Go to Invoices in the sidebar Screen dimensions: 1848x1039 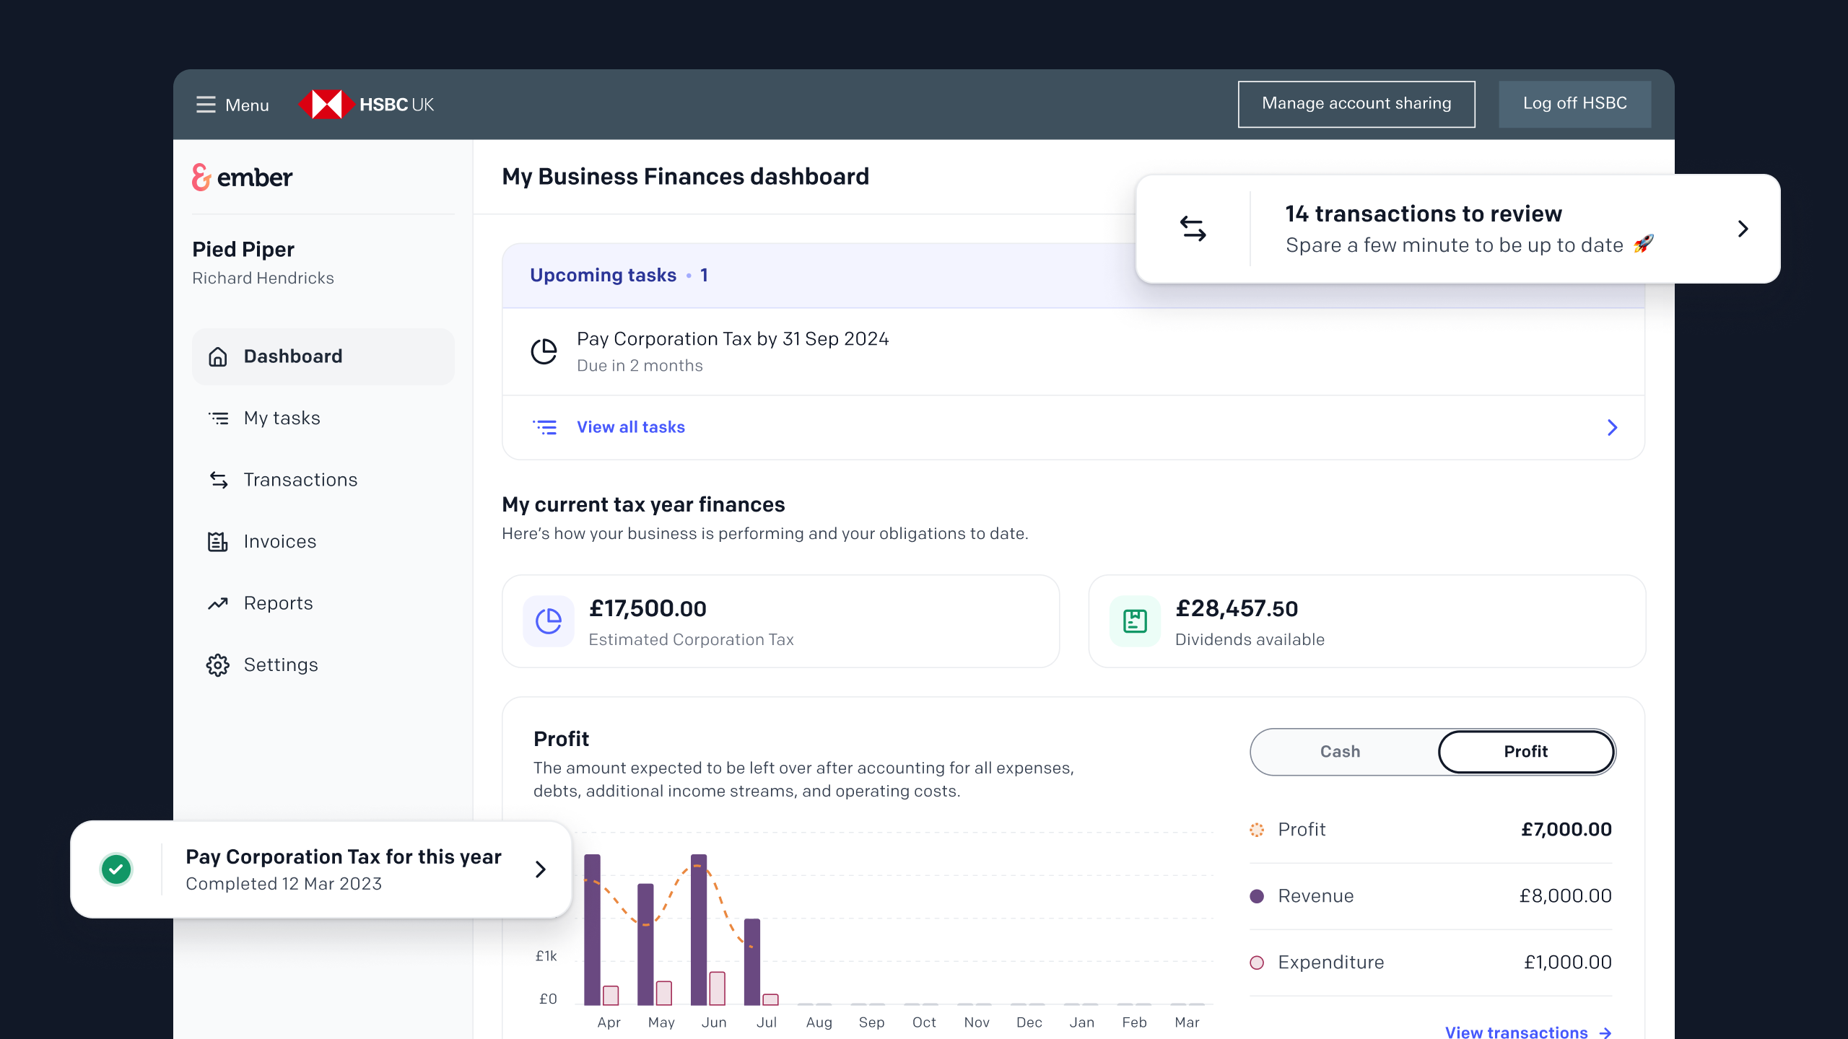pos(280,541)
